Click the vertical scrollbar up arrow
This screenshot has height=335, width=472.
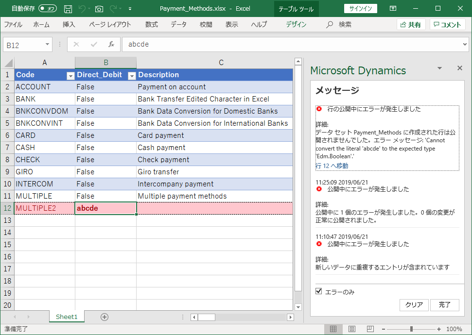[x=298, y=62]
